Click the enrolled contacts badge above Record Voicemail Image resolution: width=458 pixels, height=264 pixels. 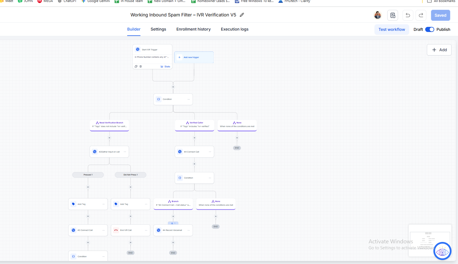coord(173,223)
